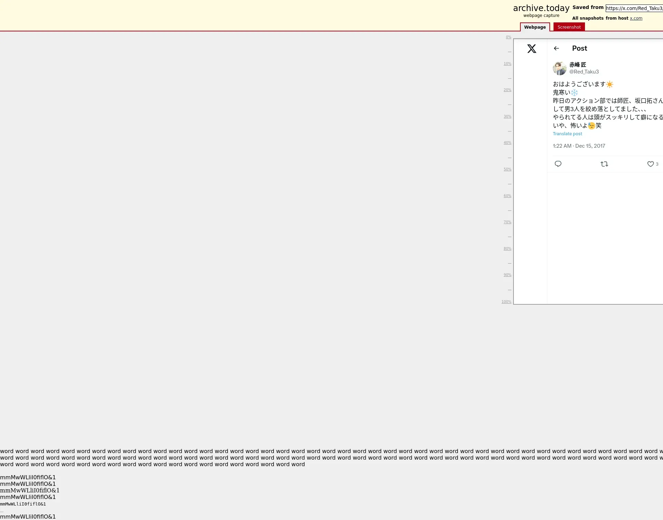Click the 赤峰 匠 display name

pos(577,65)
